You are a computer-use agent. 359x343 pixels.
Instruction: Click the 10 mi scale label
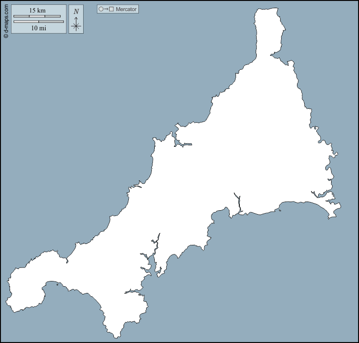point(38,28)
